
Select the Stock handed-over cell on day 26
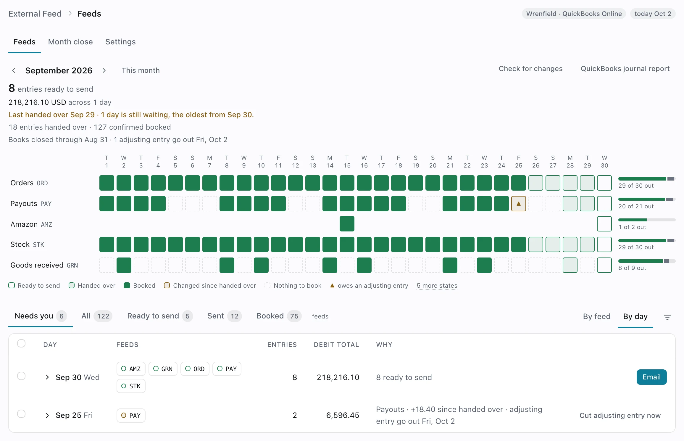click(x=536, y=244)
